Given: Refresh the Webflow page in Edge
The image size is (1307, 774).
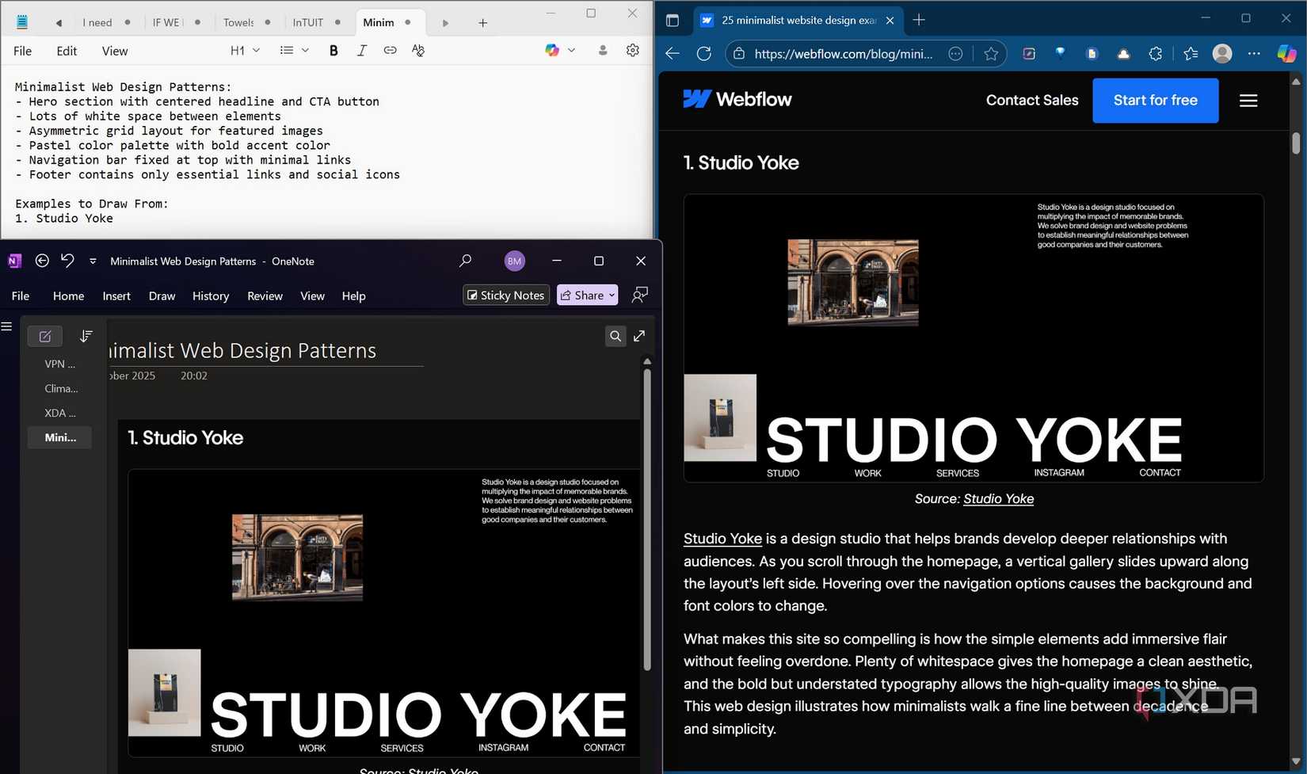Looking at the screenshot, I should 703,53.
